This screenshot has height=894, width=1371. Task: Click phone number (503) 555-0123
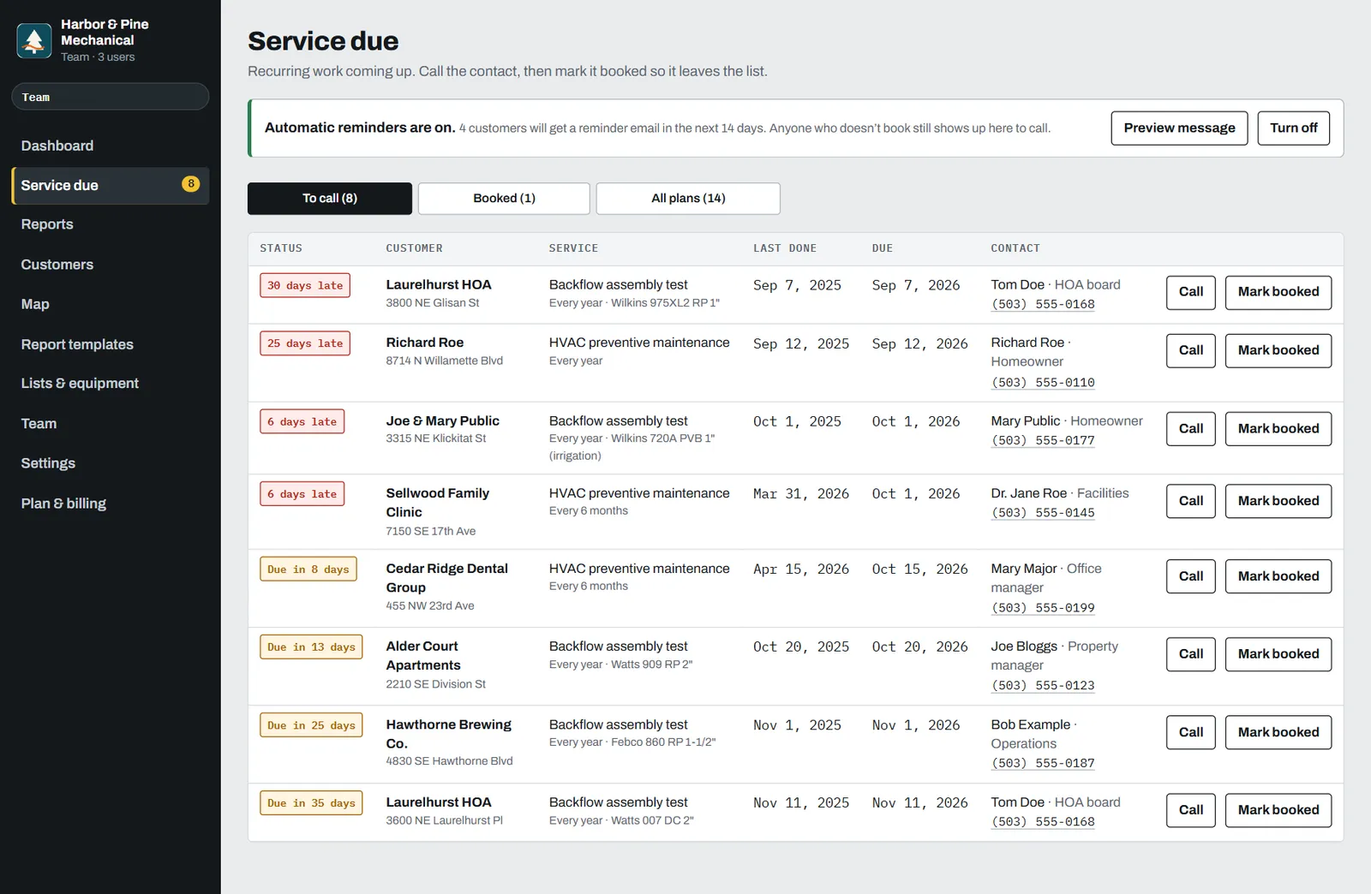point(1043,686)
